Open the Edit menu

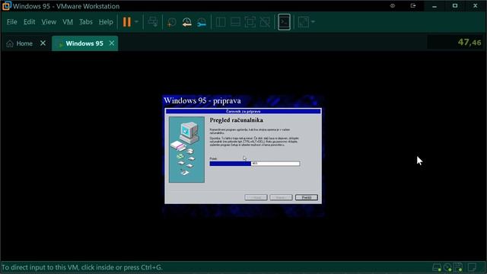click(x=29, y=22)
